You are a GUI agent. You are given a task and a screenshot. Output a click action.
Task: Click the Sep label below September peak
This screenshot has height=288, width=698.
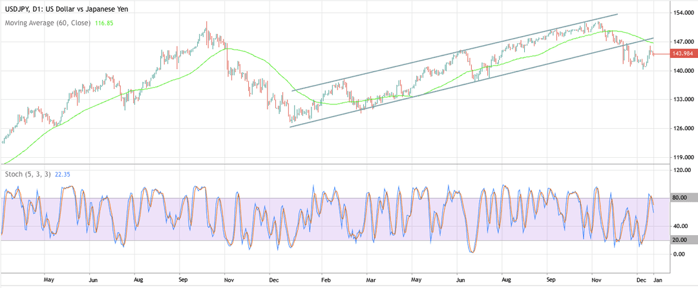pyautogui.click(x=184, y=280)
